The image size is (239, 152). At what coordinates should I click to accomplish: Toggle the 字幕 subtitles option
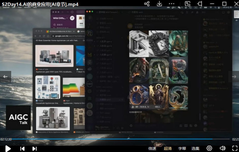(182, 148)
